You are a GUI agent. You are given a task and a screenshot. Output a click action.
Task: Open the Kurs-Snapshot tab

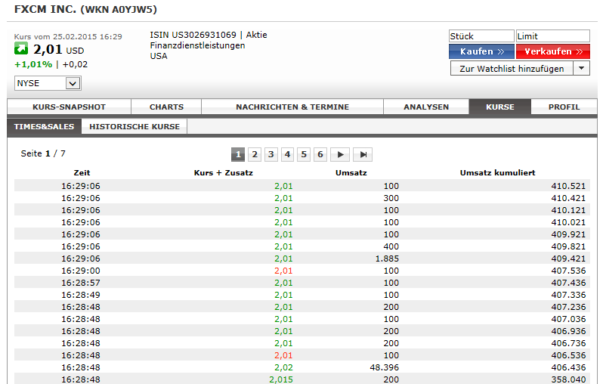[70, 107]
